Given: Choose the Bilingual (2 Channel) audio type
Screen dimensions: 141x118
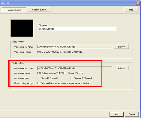Looking at the screenshot, I should pos(71,78).
